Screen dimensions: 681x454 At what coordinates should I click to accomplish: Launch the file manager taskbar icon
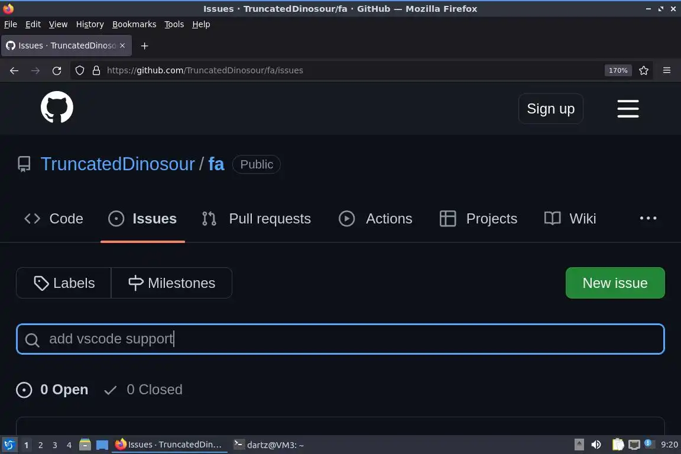click(85, 445)
